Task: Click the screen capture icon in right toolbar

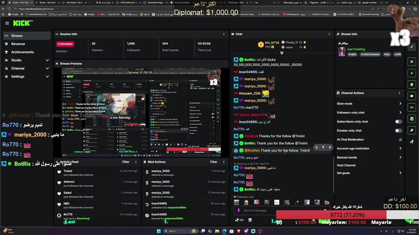Action: pos(412,62)
